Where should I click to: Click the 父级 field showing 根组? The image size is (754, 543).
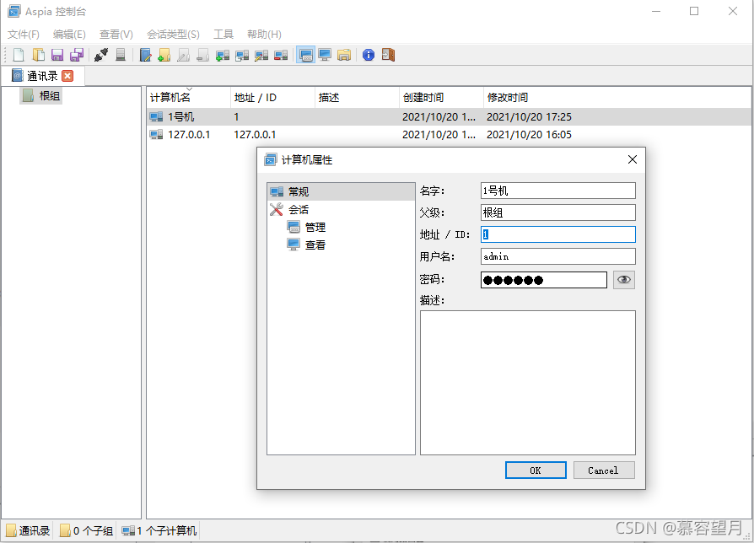tap(557, 212)
